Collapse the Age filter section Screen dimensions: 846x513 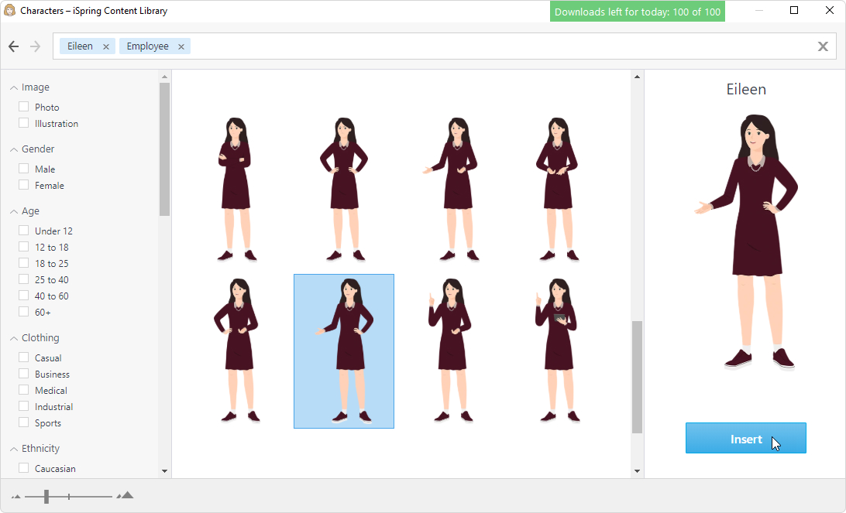[14, 211]
